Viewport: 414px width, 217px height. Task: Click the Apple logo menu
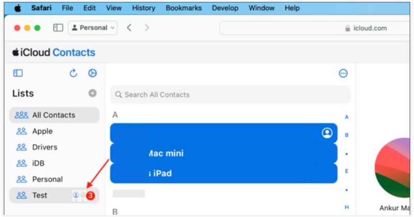(17, 8)
